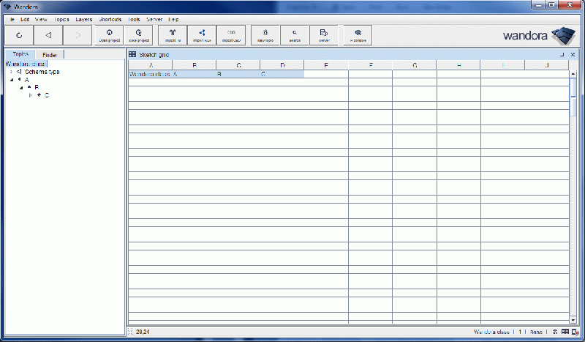This screenshot has width=585, height=342.
Task: Click the reload icon in the toolbar
Action: coord(19,34)
